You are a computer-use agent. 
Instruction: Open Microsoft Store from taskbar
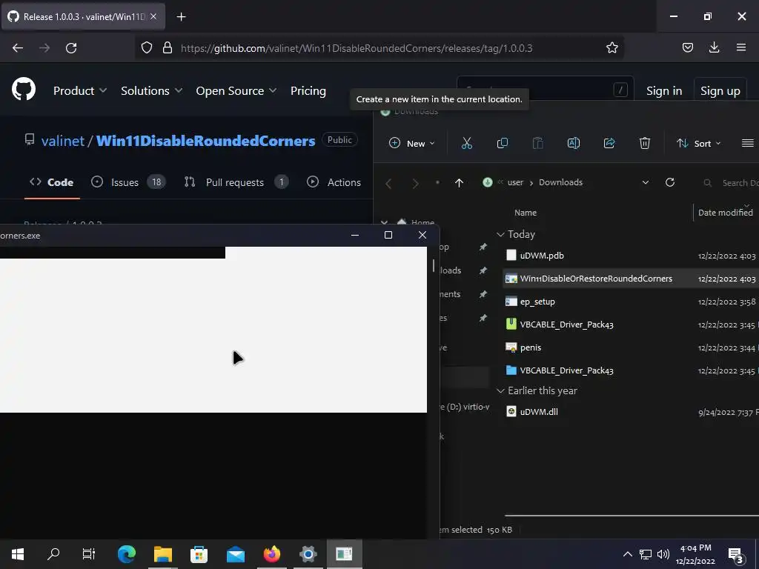coord(199,554)
